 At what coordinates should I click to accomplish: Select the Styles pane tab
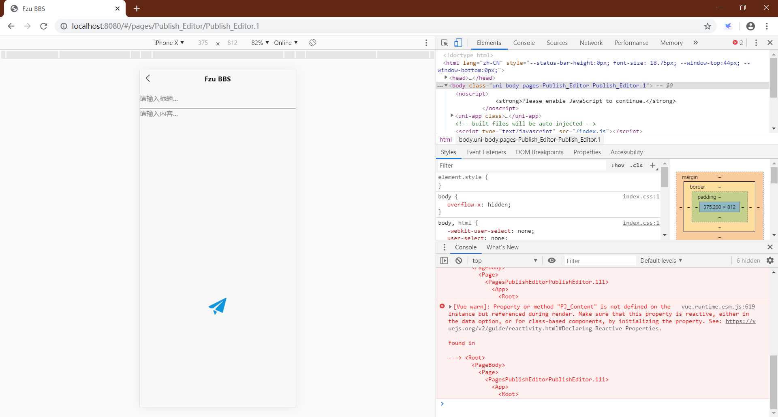click(x=448, y=152)
